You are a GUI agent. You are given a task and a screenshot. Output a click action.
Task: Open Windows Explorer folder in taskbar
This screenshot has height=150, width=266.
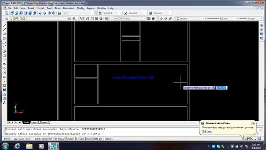tap(30, 146)
